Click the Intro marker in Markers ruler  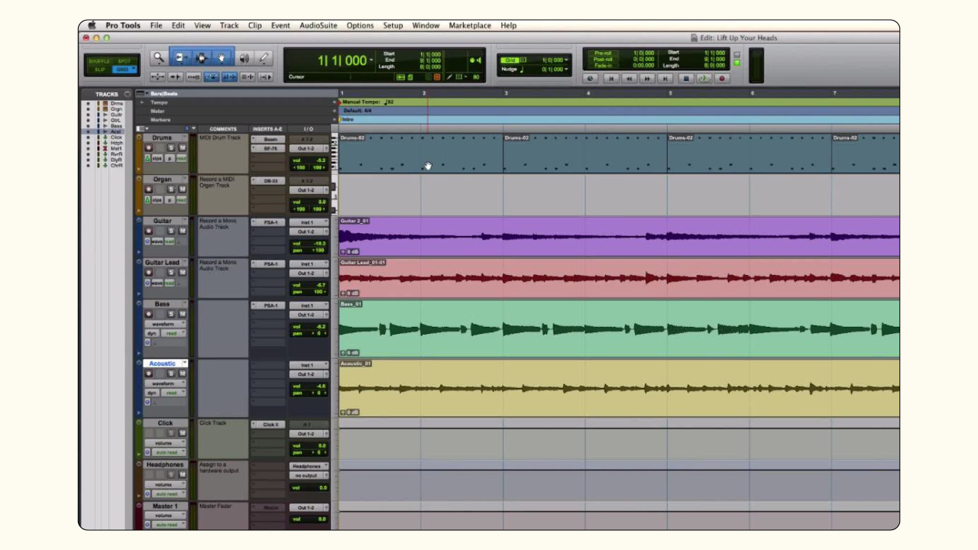(348, 119)
